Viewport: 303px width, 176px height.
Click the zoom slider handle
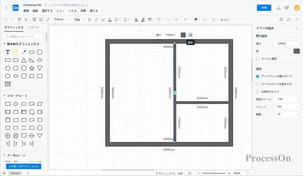click(213, 173)
